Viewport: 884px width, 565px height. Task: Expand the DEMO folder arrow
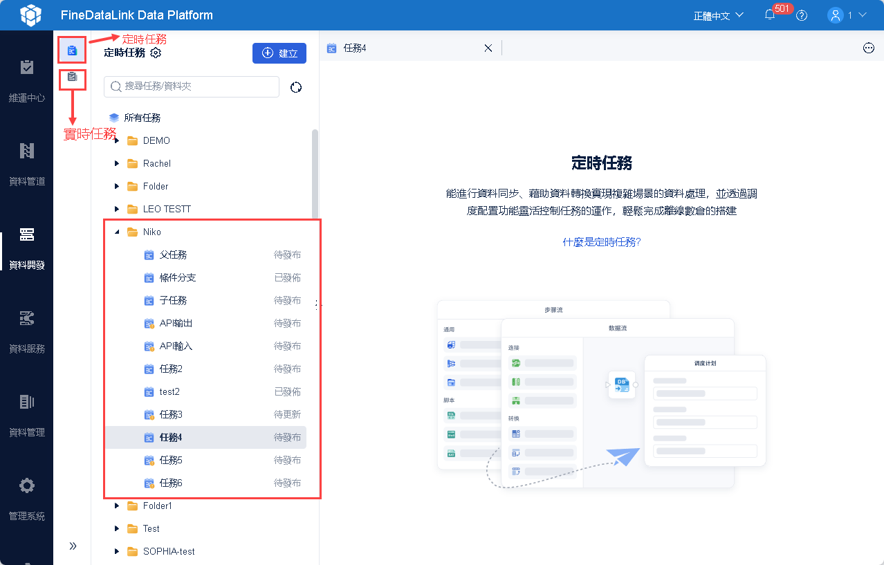116,140
